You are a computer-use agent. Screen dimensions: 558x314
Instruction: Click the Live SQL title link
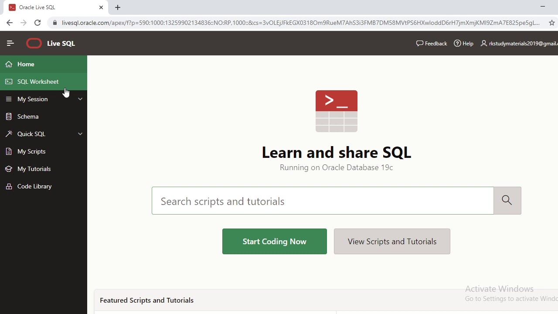tap(61, 43)
